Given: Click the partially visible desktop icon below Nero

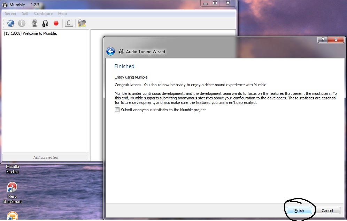Looking at the screenshot, I should [x=13, y=215].
